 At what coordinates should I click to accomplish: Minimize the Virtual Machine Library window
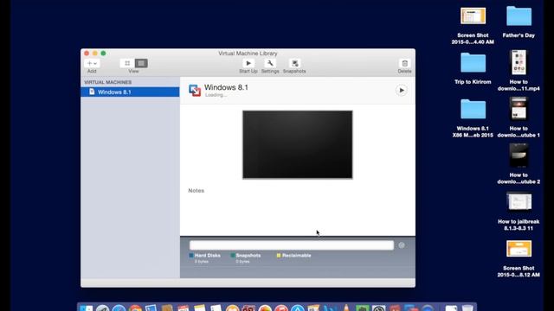coord(94,54)
